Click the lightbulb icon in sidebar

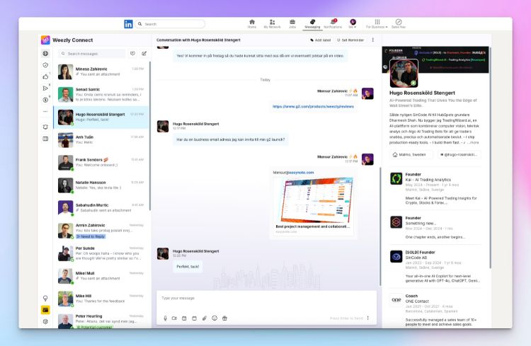point(45,299)
